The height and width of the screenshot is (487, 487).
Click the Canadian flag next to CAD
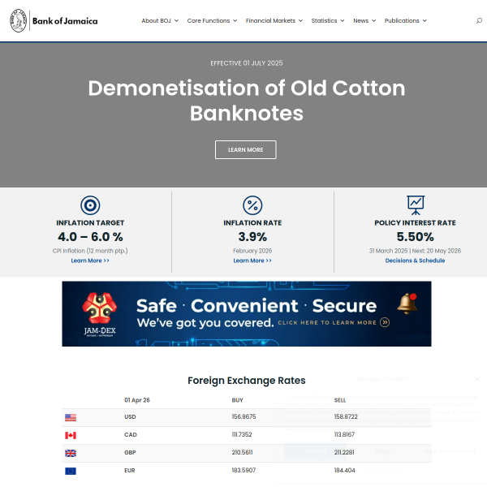(x=71, y=435)
